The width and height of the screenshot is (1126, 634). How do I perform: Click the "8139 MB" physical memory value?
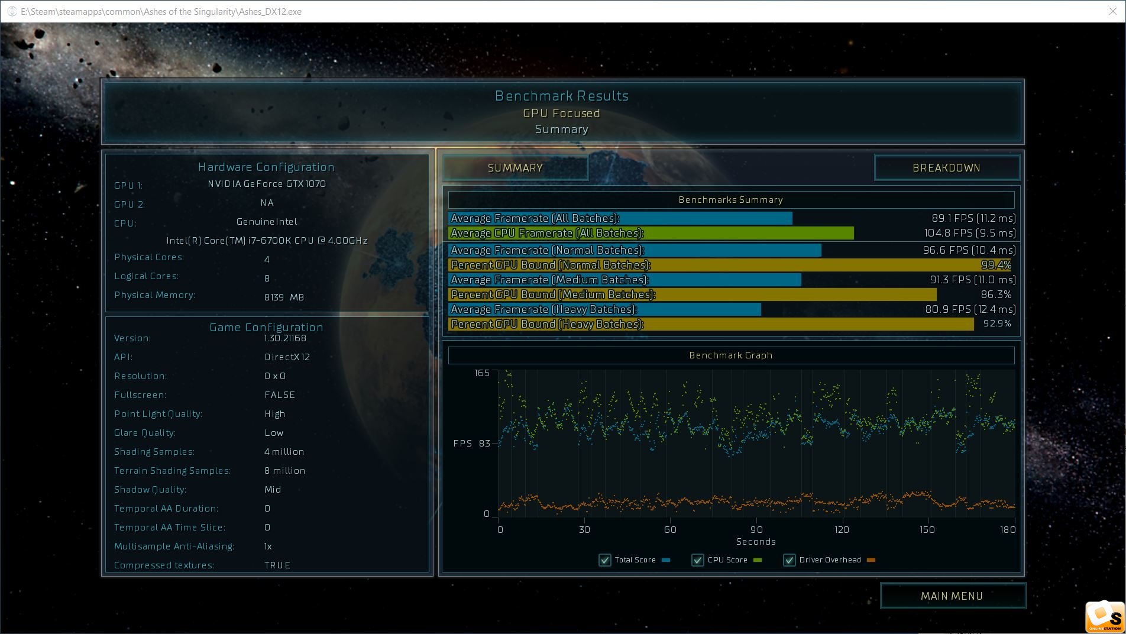(x=284, y=297)
